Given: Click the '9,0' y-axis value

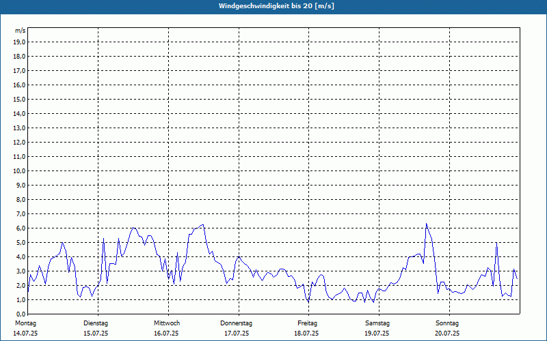Looking at the screenshot, I should (21, 185).
